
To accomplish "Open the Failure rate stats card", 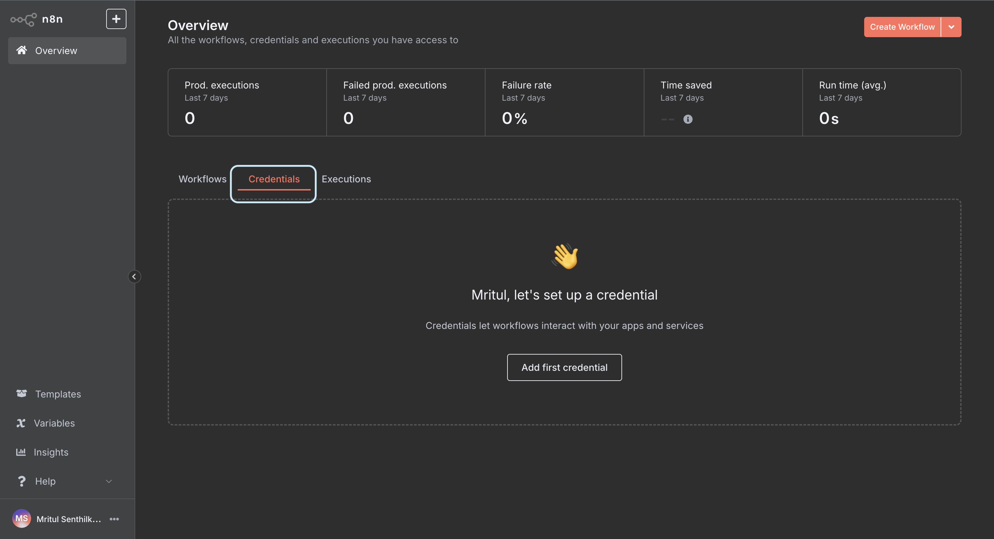I will click(x=564, y=102).
